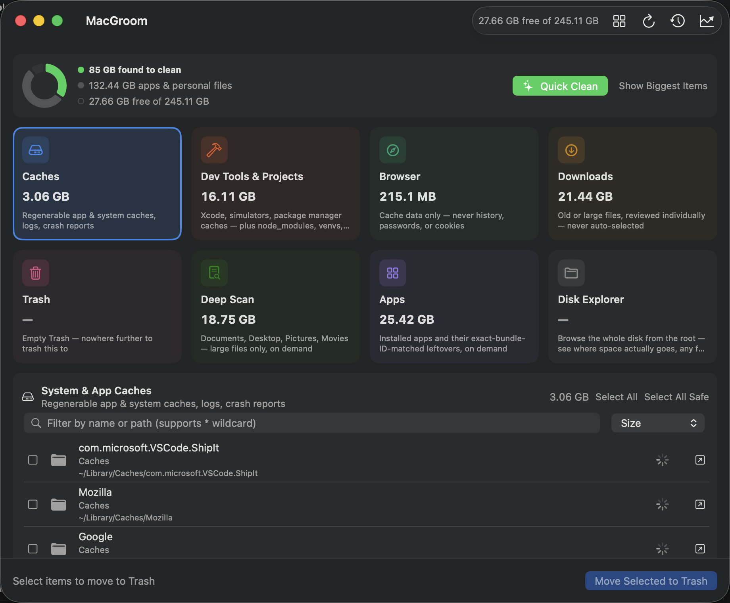The width and height of the screenshot is (730, 603).
Task: Click the search magnifier in filter field
Action: click(36, 423)
